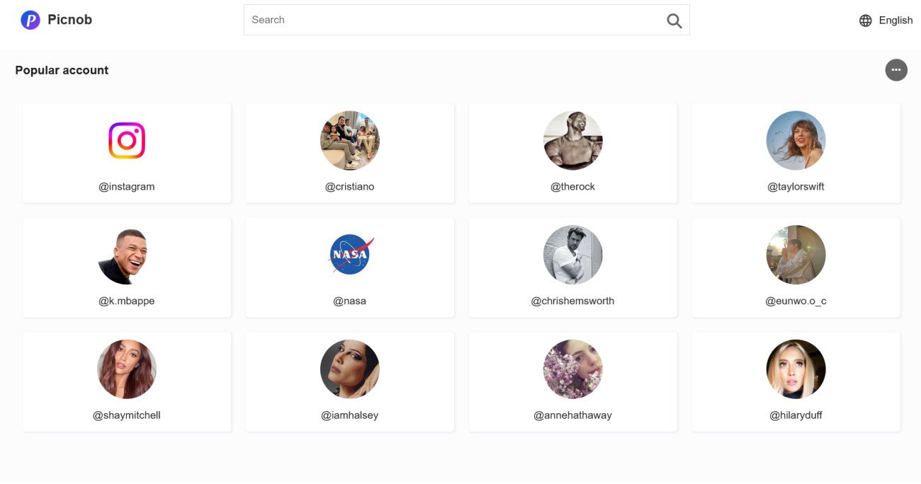Image resolution: width=921 pixels, height=484 pixels.
Task: Open the three-dots more options button
Action: (x=895, y=70)
